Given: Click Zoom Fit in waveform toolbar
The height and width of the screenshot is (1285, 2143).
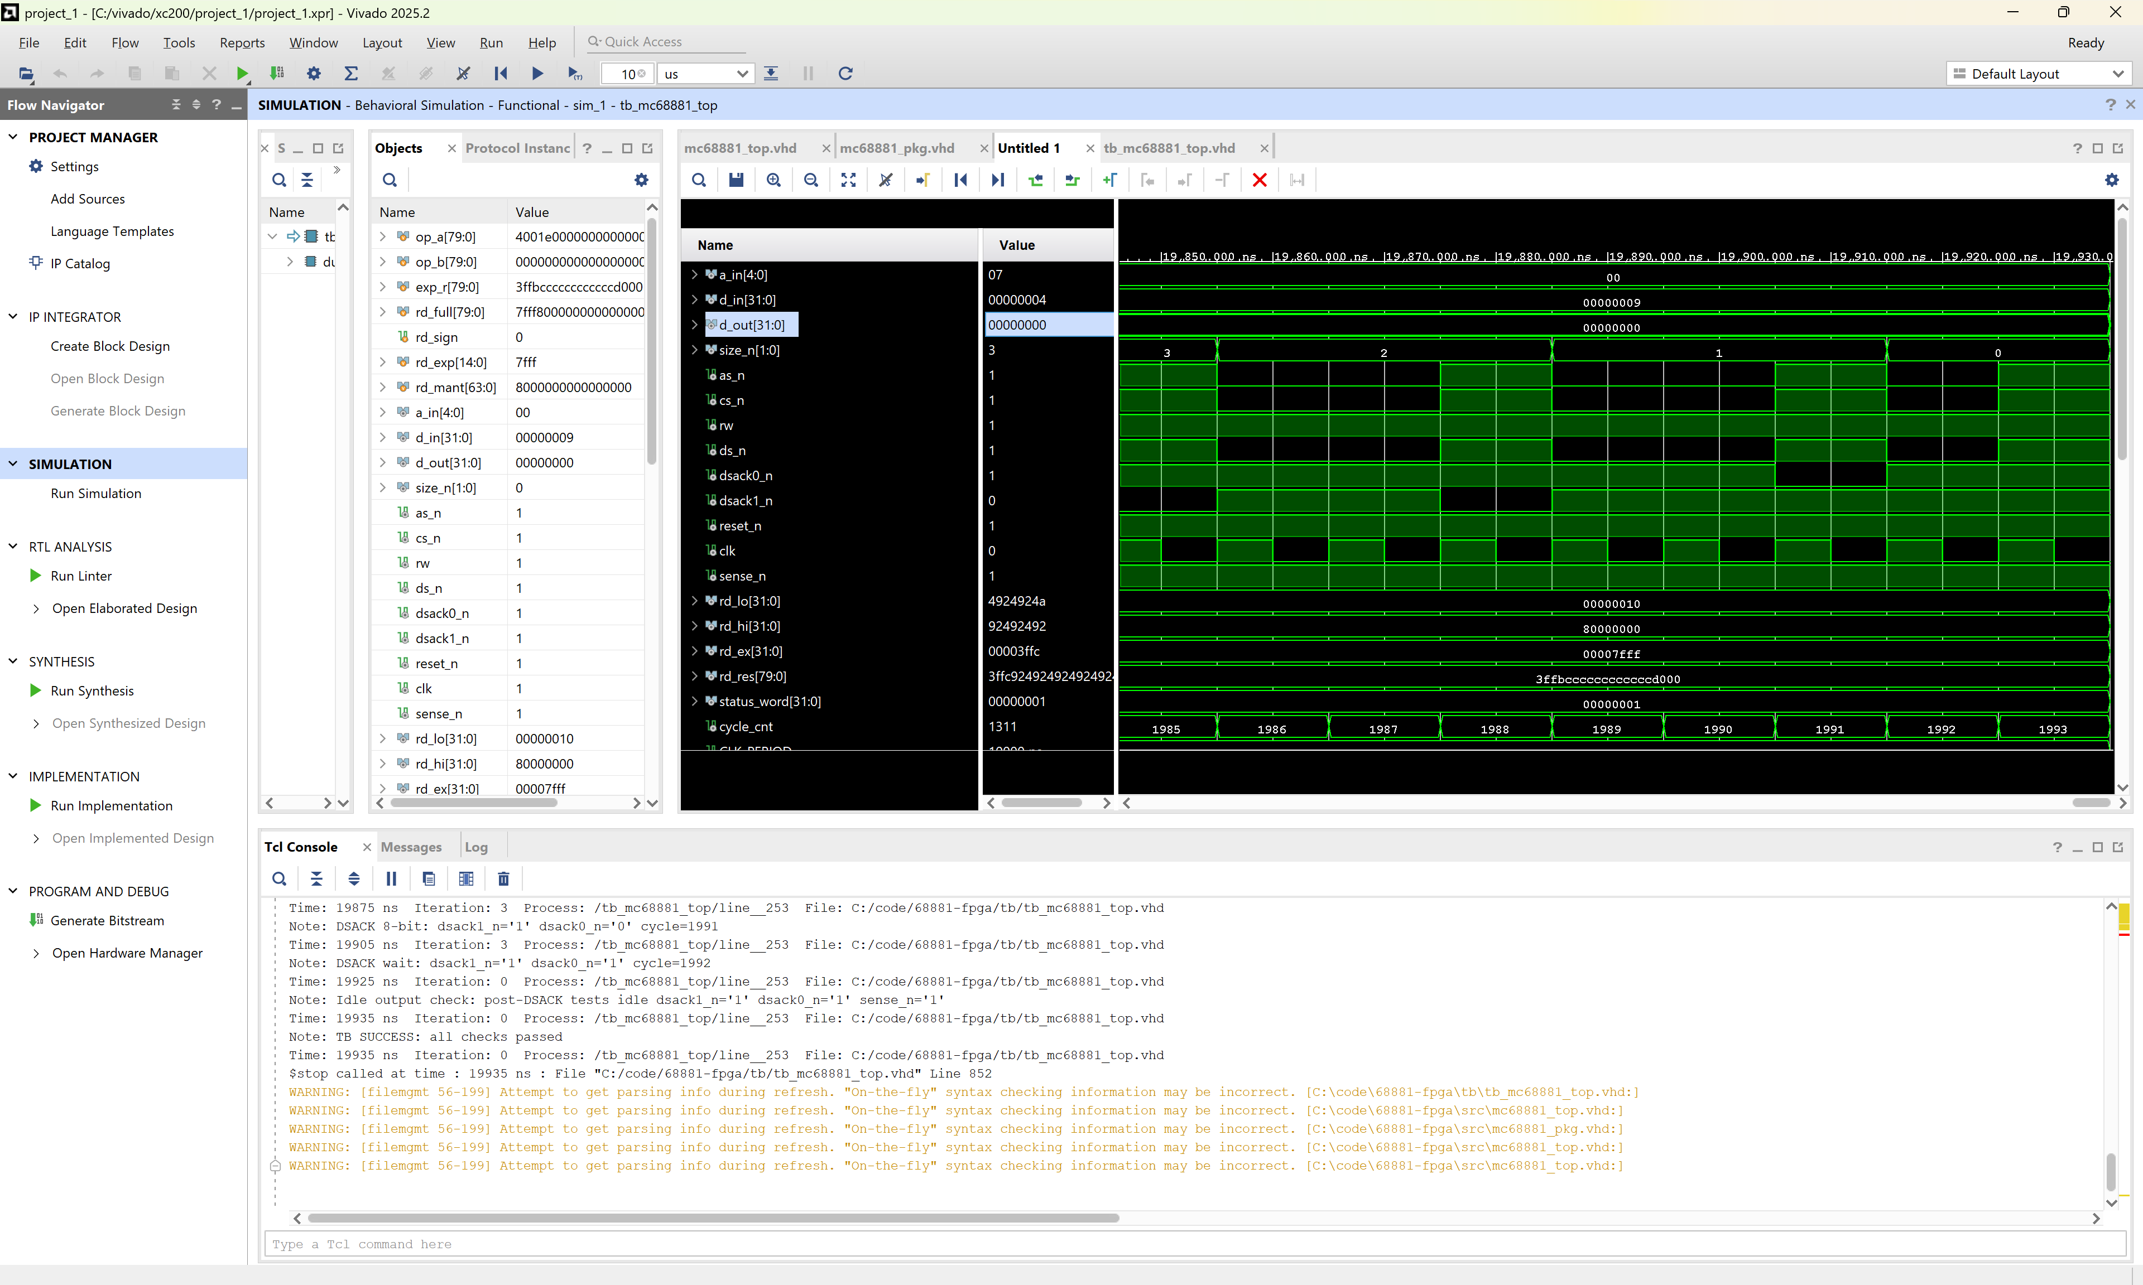Looking at the screenshot, I should click(x=848, y=180).
